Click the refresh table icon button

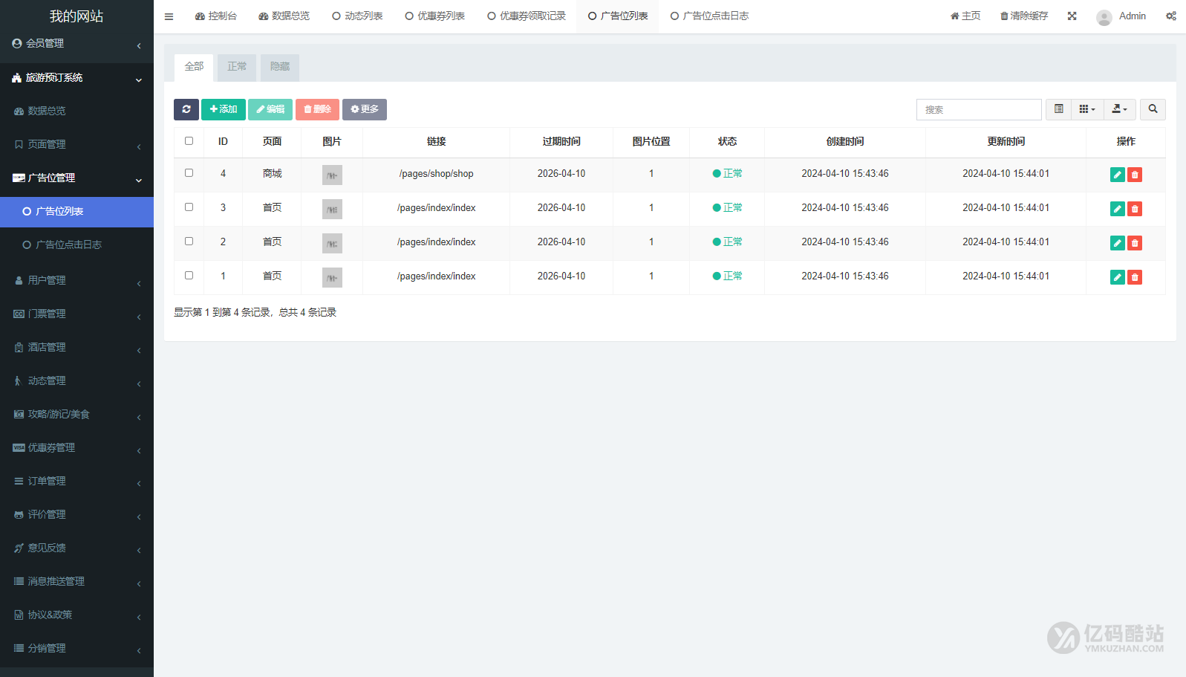pyautogui.click(x=186, y=109)
